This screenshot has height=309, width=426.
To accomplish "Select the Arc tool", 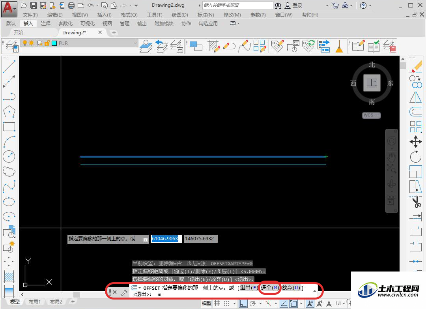I will [x=9, y=142].
